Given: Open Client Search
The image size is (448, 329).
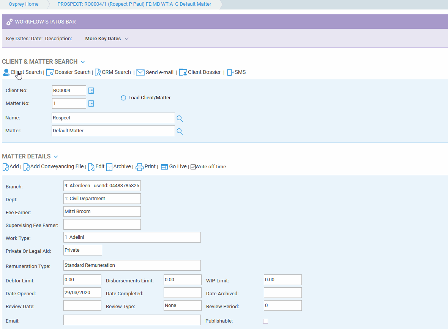Looking at the screenshot, I should pos(26,72).
